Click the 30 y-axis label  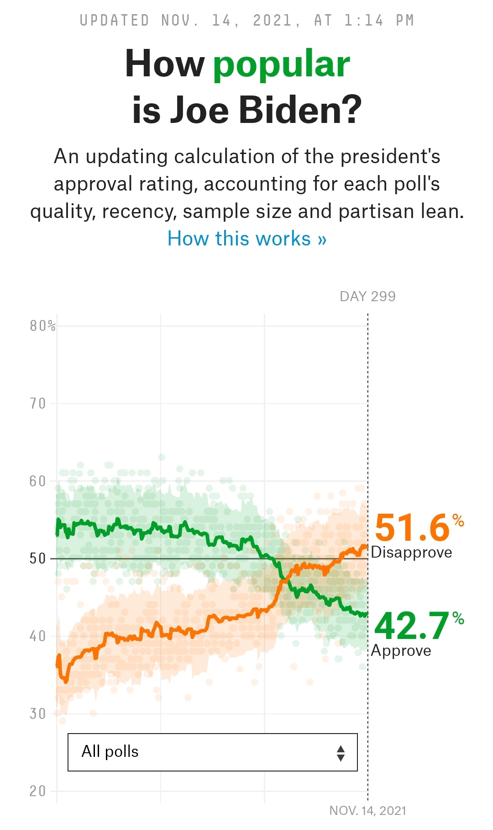point(38,713)
